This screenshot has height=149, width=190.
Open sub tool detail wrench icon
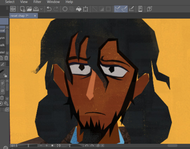tap(6, 104)
